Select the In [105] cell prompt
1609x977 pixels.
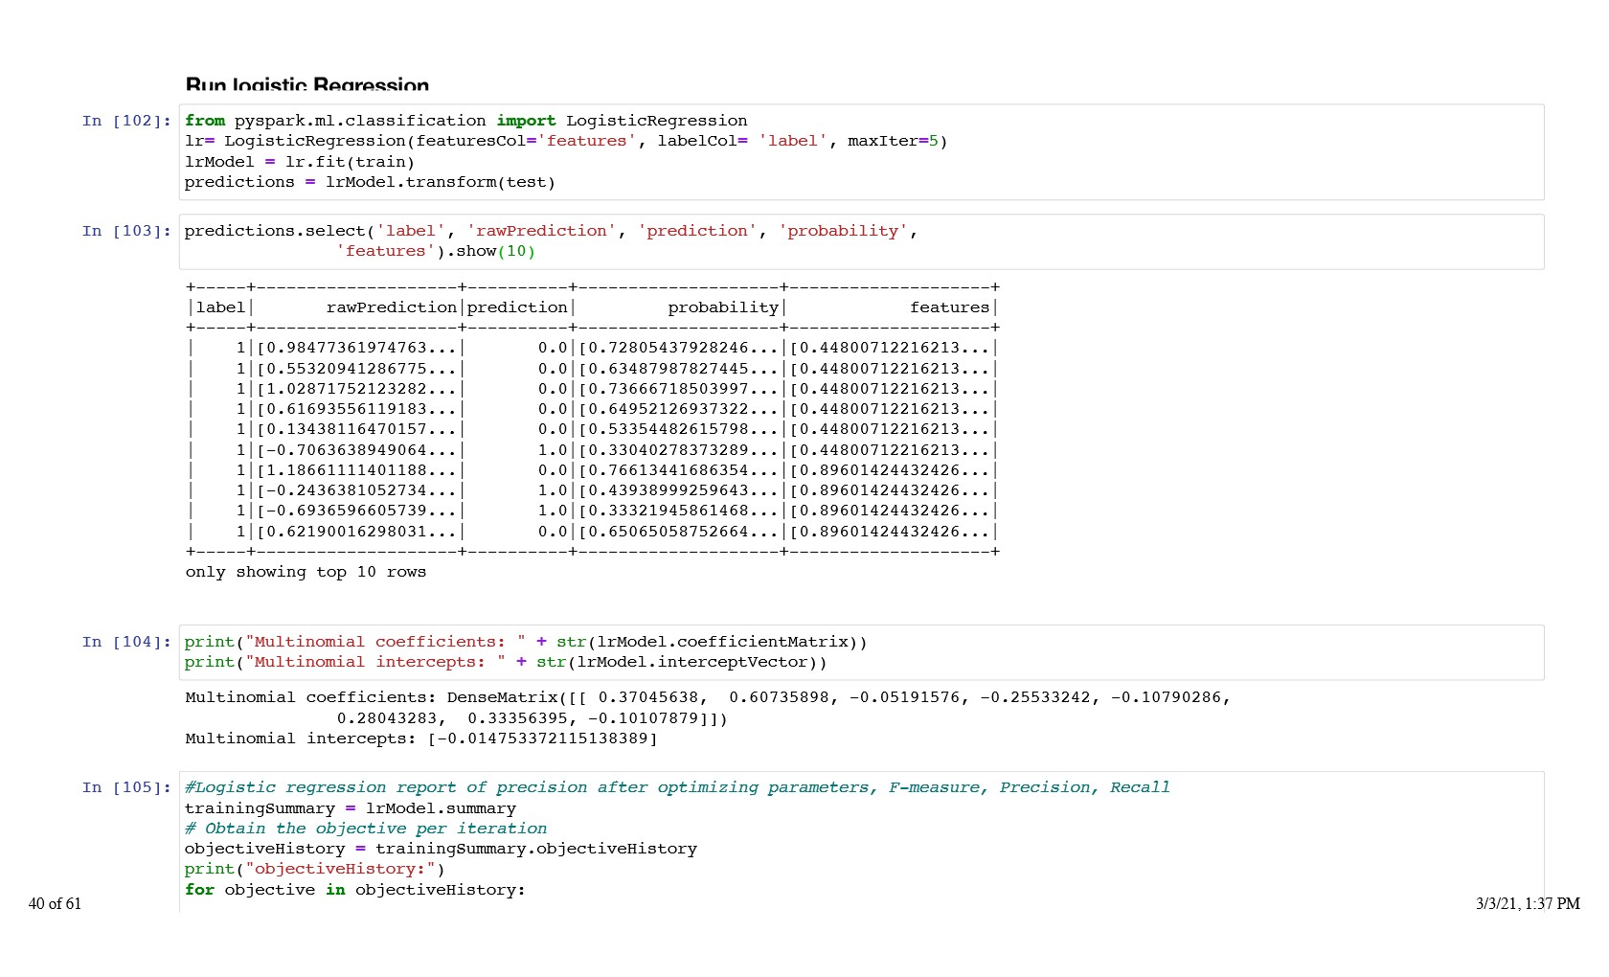[126, 787]
